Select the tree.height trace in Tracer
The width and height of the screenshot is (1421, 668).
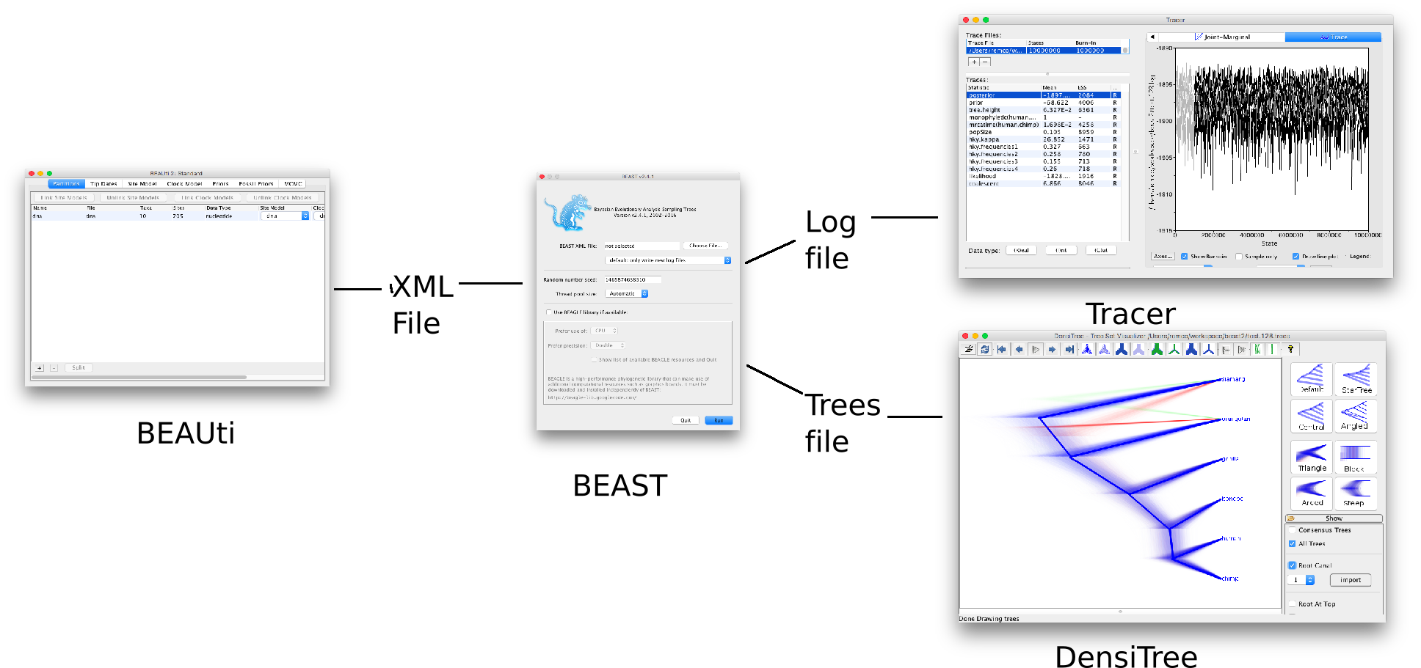pyautogui.click(x=1044, y=110)
